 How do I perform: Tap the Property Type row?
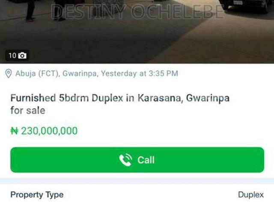point(137,195)
